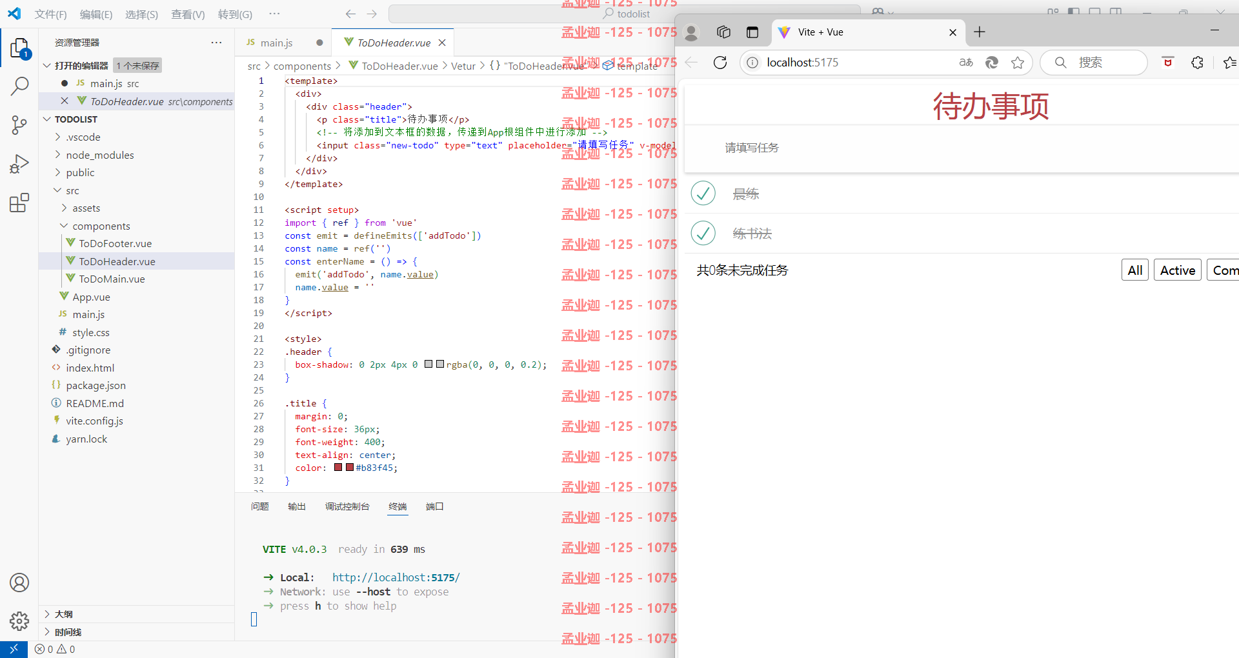Expand the public folder
Screen dimensions: 1239x658
[x=57, y=172]
